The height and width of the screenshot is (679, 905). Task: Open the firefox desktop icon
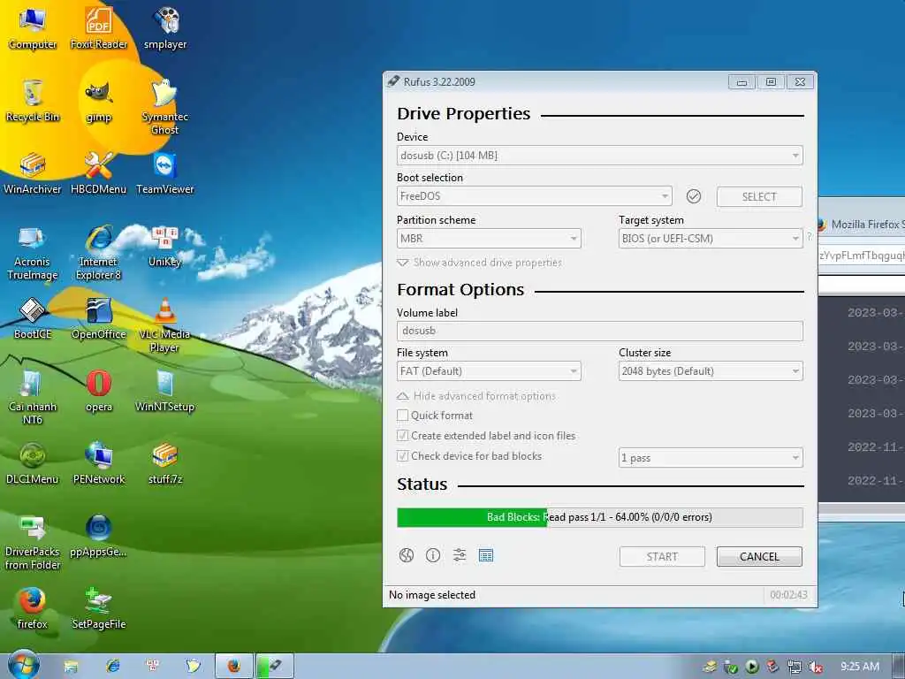point(33,608)
